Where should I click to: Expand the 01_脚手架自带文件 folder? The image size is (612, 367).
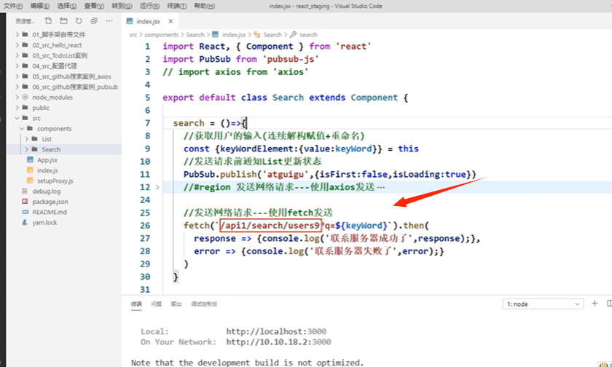[x=17, y=35]
